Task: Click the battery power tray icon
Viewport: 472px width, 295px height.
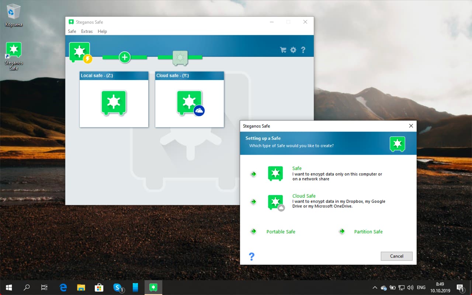Action: point(393,288)
